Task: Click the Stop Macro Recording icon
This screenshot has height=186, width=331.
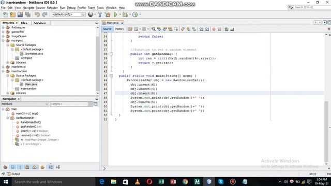Action: [x=219, y=29]
